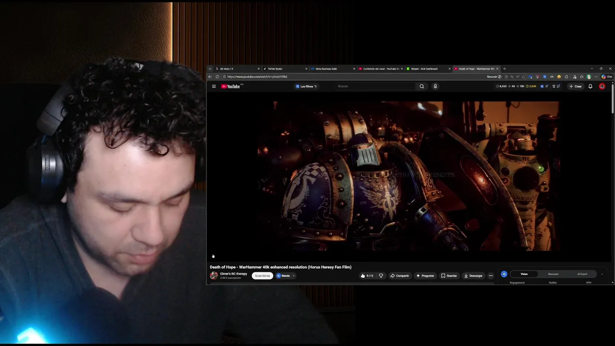The height and width of the screenshot is (346, 615).
Task: Click the '6,433' views stat in header
Action: [501, 86]
